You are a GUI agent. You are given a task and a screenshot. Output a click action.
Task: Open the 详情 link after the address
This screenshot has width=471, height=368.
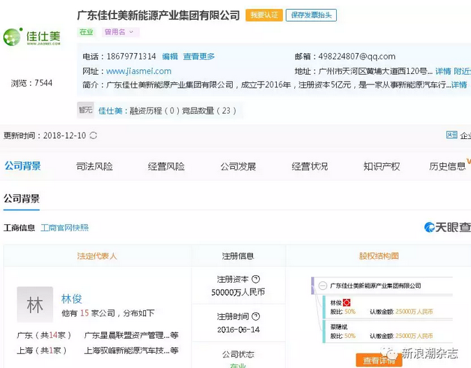click(x=443, y=71)
